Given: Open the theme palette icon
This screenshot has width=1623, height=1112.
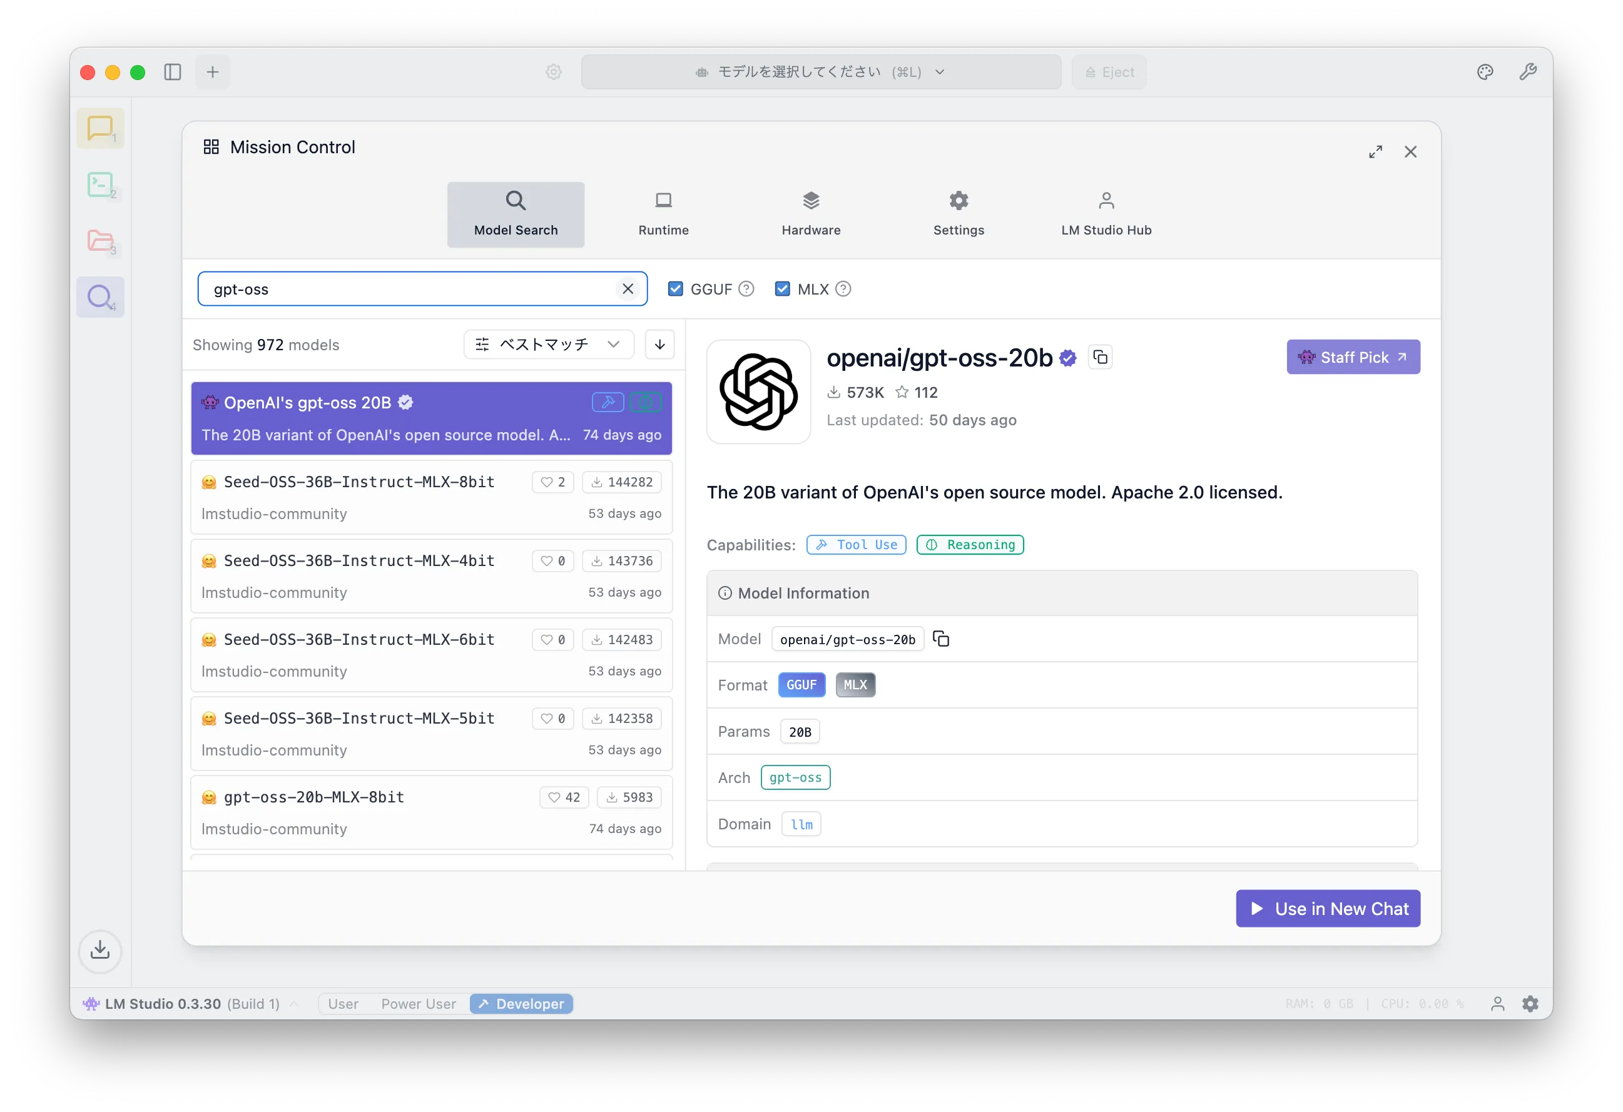Looking at the screenshot, I should pyautogui.click(x=1485, y=72).
